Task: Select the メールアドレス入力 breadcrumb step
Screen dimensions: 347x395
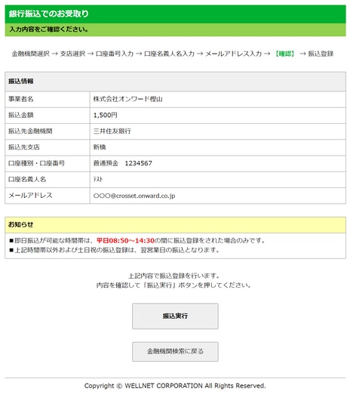Action: pyautogui.click(x=234, y=54)
